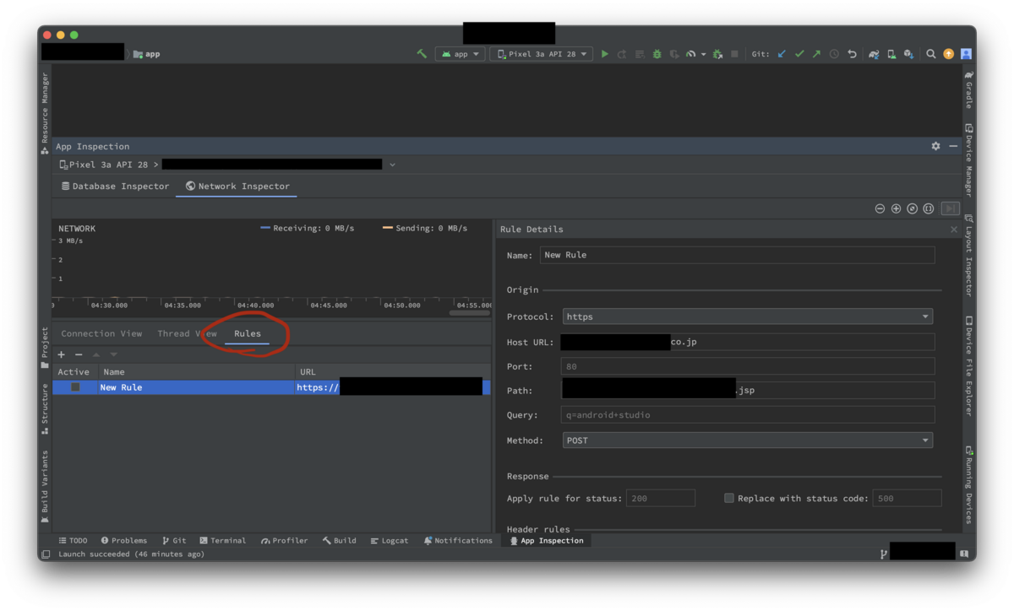This screenshot has width=1014, height=611.
Task: Open the Gradle side panel
Action: tap(968, 89)
